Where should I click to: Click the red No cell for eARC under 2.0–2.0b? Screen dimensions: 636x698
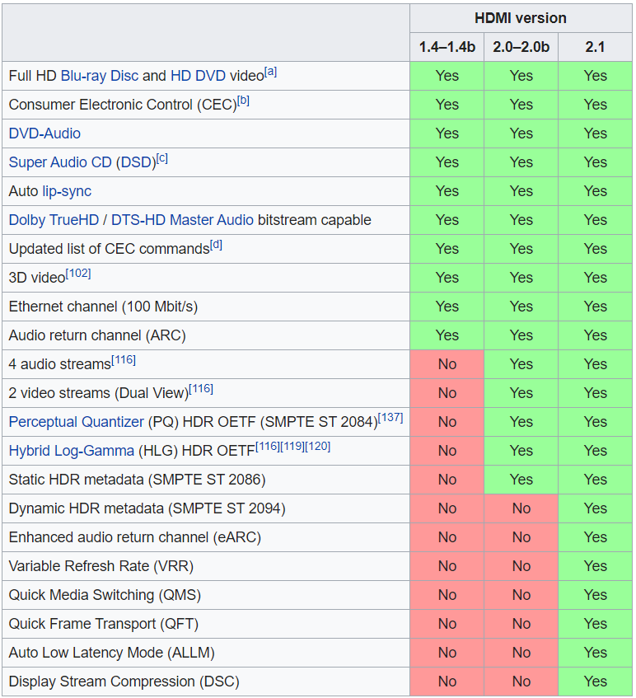point(521,537)
